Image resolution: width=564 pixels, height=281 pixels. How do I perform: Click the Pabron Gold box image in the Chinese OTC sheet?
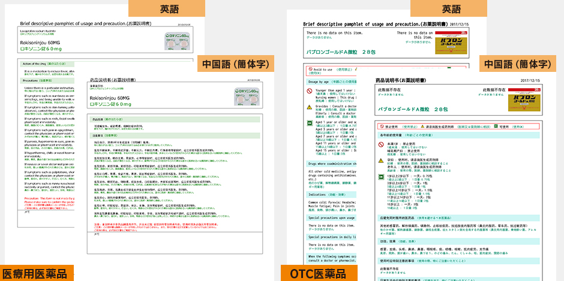pyautogui.click(x=525, y=99)
